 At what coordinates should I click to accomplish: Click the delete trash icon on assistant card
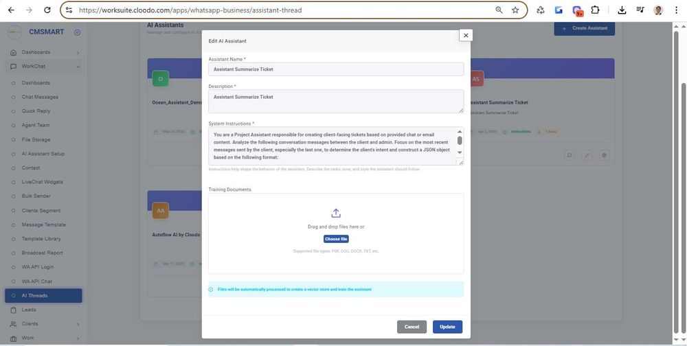tap(605, 156)
